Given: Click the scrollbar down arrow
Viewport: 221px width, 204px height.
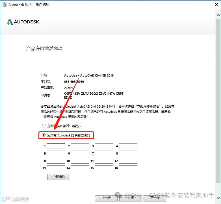Looking at the screenshot, I should (x=218, y=198).
